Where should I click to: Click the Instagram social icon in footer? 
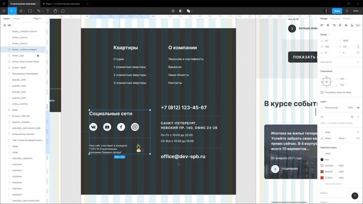pos(135,127)
